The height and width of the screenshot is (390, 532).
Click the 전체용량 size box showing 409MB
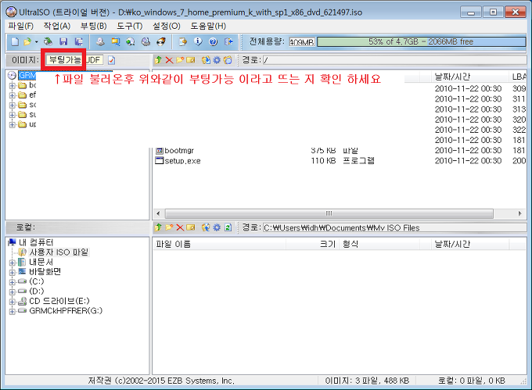click(x=302, y=42)
